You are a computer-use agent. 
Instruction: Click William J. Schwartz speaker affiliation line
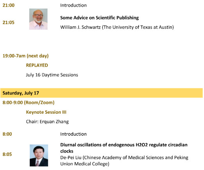click(117, 27)
